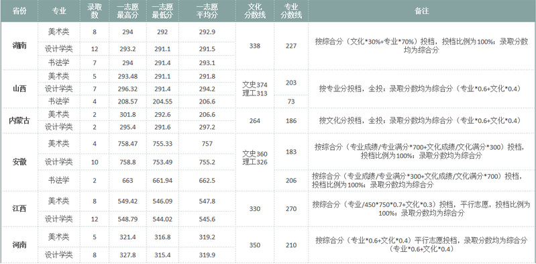The height and width of the screenshot is (264, 536).
Task: Click 湖南 书法学 major cell
Action: [x=59, y=62]
